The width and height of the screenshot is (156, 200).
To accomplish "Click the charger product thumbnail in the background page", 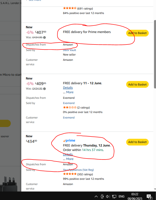I will tap(9, 184).
